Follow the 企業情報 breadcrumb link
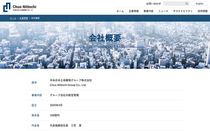210x131 pixels. pyautogui.click(x=24, y=18)
